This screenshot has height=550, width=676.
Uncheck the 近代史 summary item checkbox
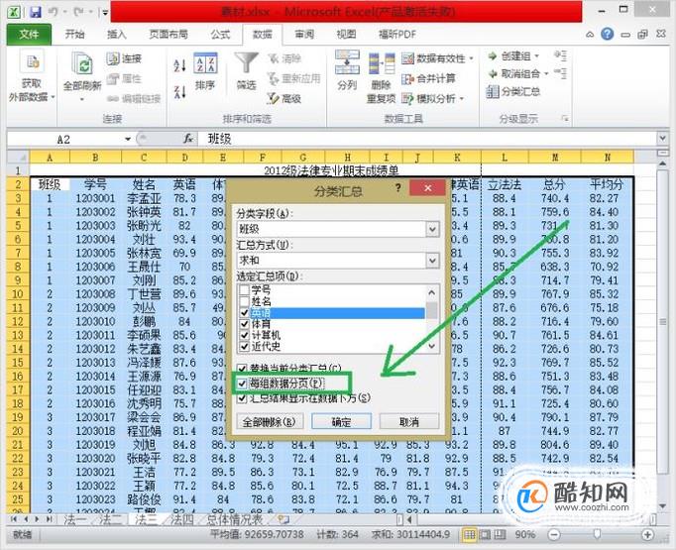[x=245, y=346]
